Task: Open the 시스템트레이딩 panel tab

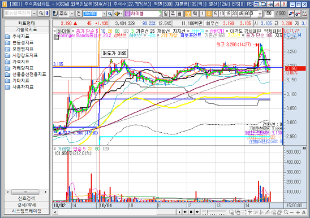Action: click(27, 211)
